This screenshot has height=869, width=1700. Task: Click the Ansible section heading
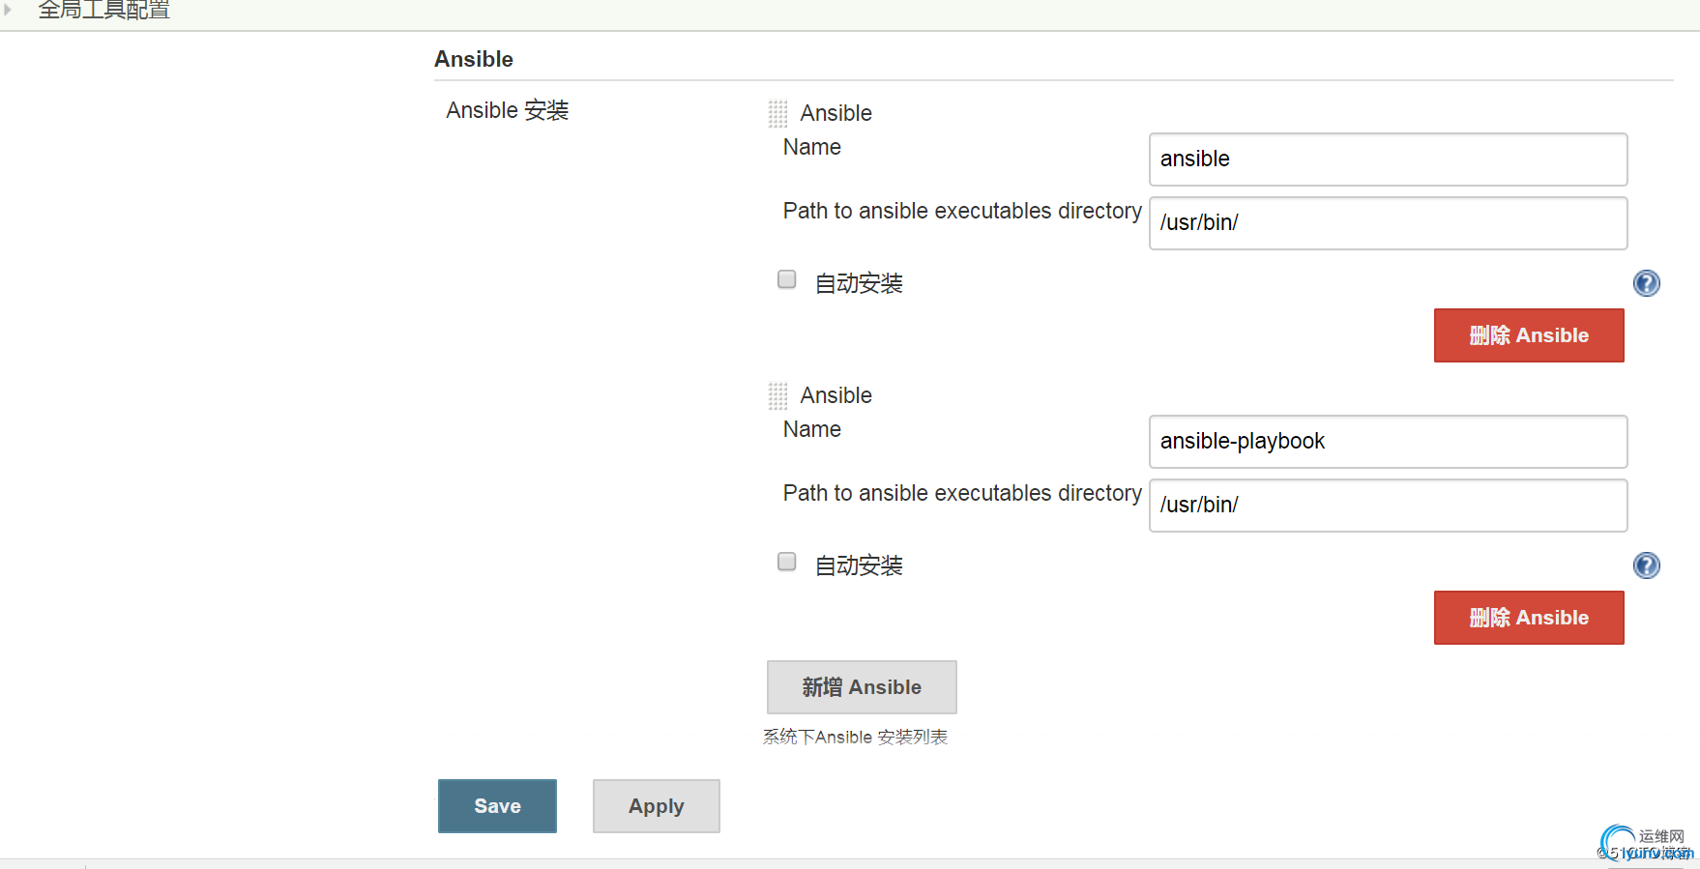(473, 59)
